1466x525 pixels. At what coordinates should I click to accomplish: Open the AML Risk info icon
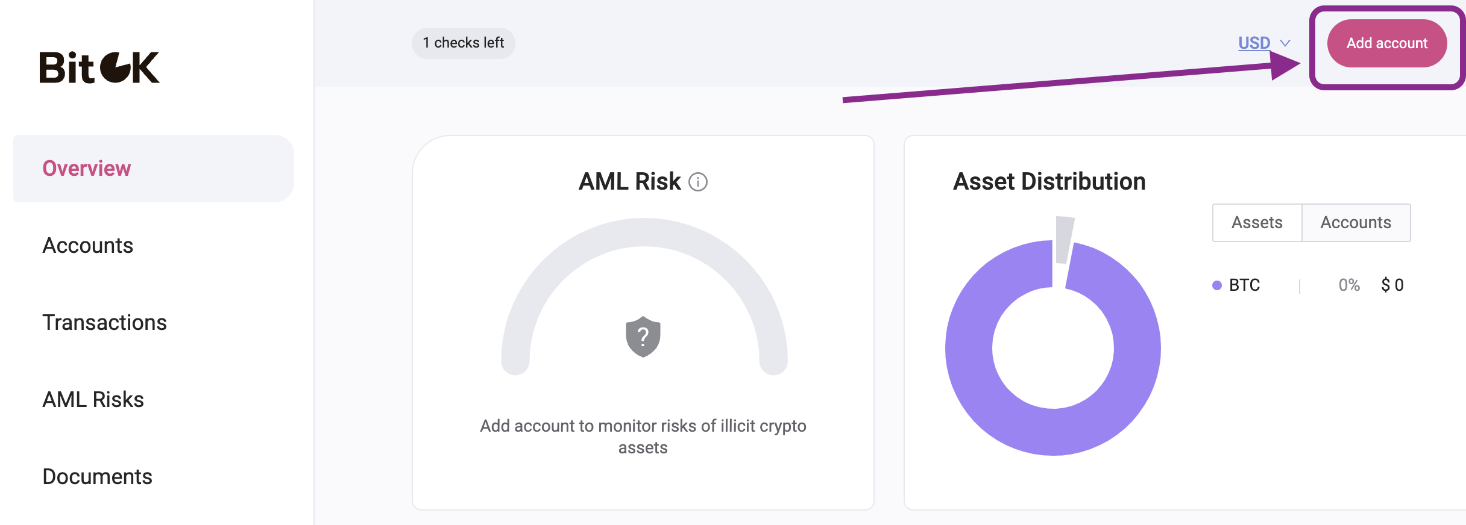pyautogui.click(x=698, y=182)
